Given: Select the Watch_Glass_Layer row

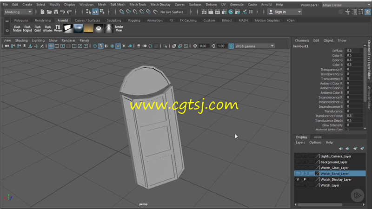Looking at the screenshot, I should pyautogui.click(x=330, y=168).
